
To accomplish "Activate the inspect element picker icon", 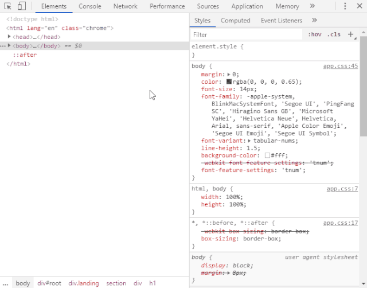I will tap(7, 6).
